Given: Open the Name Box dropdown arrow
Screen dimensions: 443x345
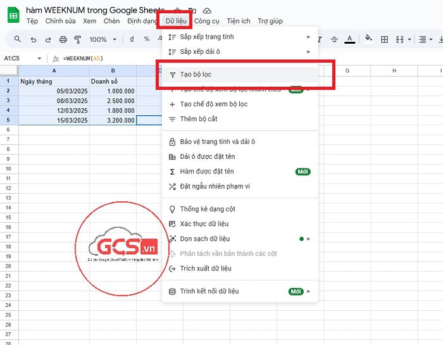Looking at the screenshot, I should pos(39,58).
